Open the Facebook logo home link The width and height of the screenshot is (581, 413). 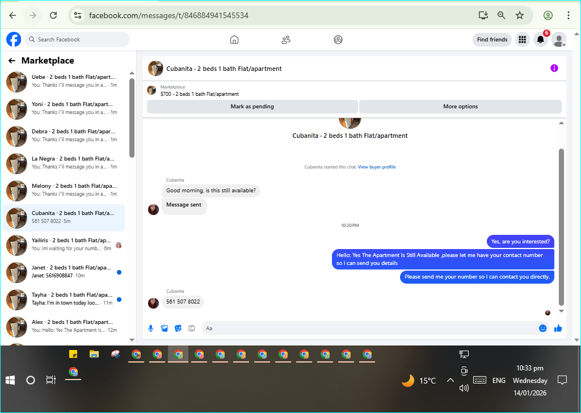[x=14, y=39]
